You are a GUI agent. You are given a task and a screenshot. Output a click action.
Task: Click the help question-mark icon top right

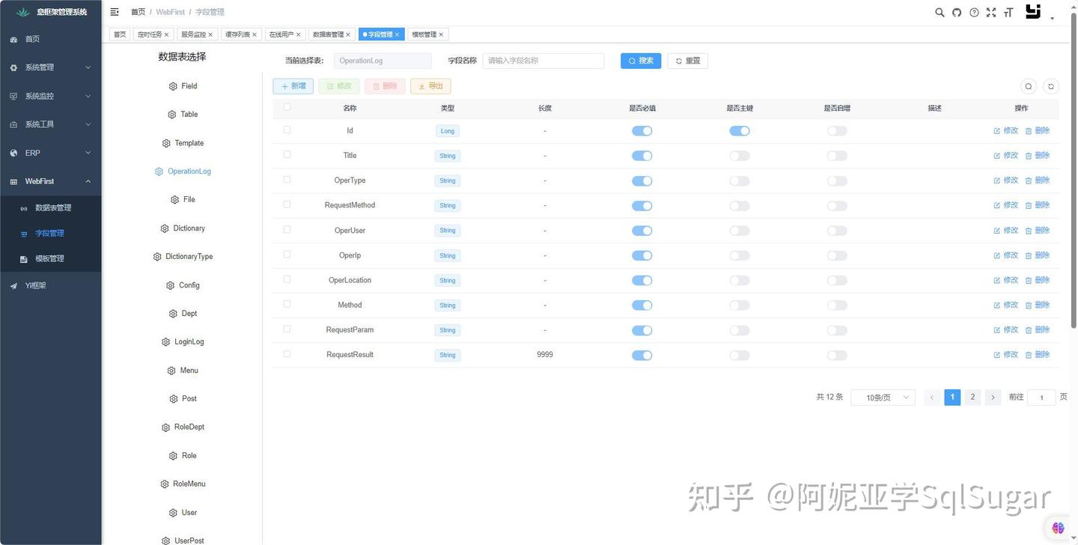974,12
